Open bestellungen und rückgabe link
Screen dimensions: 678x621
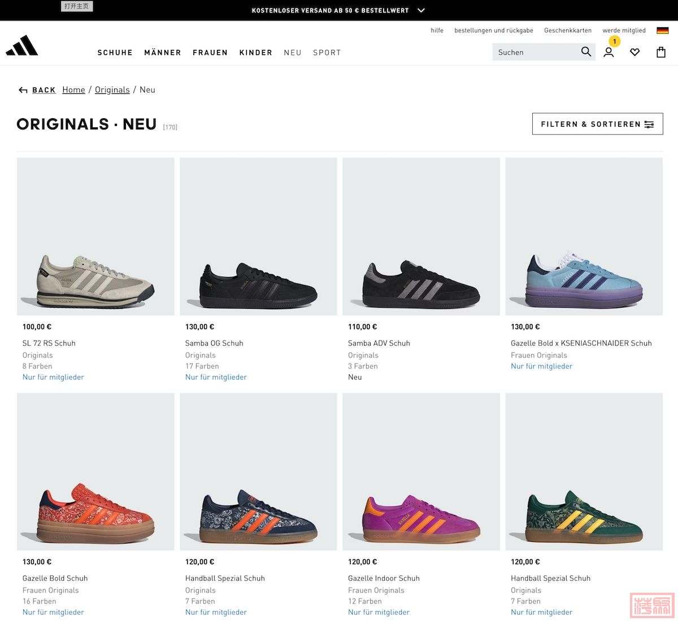tap(494, 31)
